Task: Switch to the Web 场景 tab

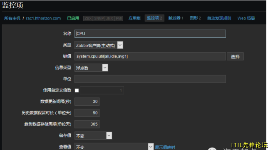Action: point(246,18)
